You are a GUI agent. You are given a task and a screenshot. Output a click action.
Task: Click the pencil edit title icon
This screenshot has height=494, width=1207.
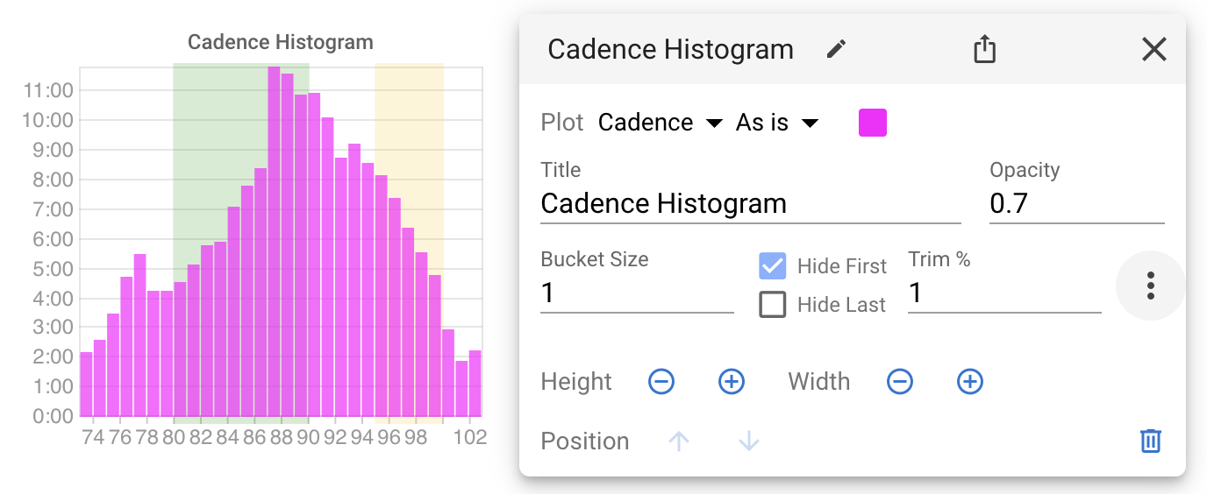(x=837, y=49)
